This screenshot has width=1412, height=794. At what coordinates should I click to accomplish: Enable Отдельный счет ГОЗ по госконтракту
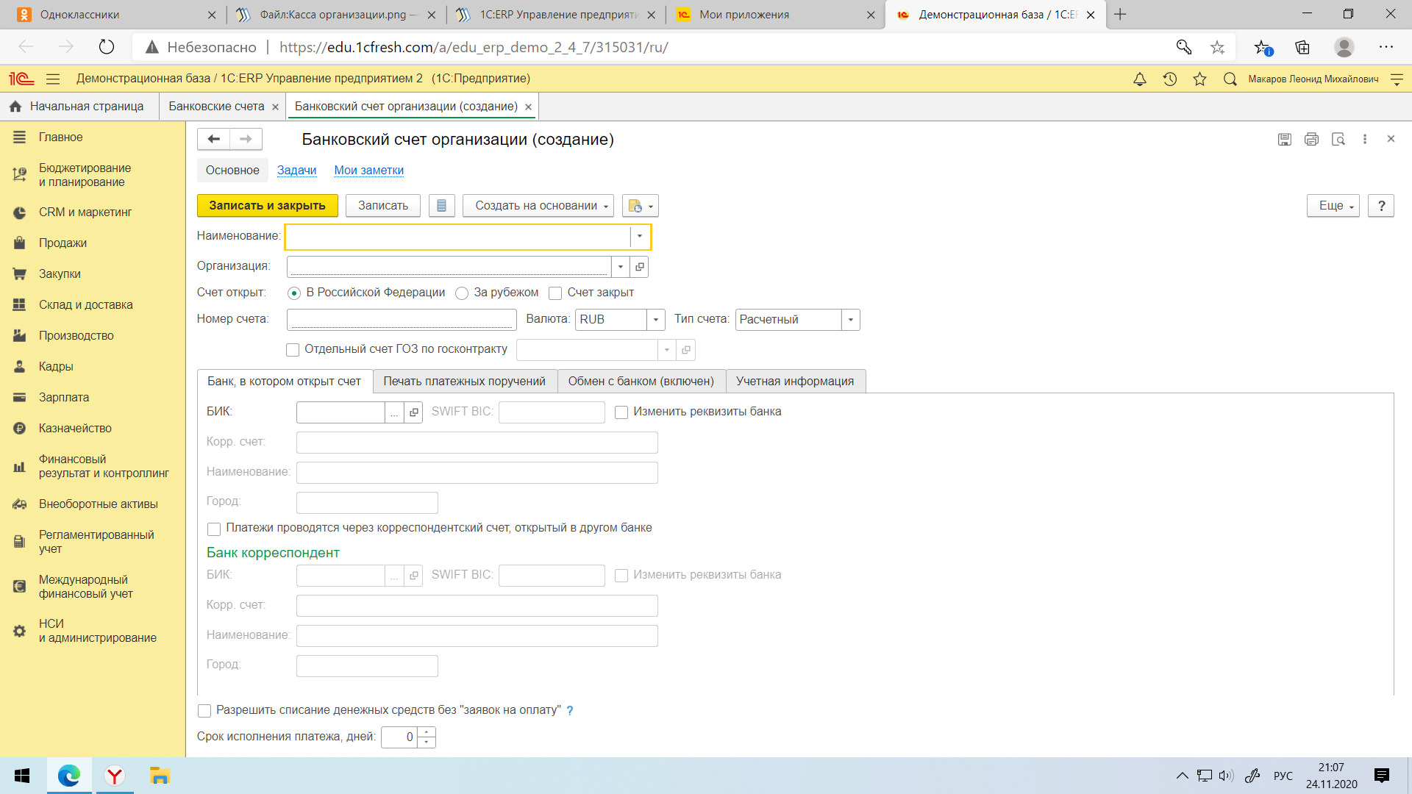pos(293,350)
